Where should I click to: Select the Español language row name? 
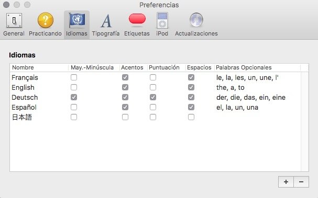(24, 108)
